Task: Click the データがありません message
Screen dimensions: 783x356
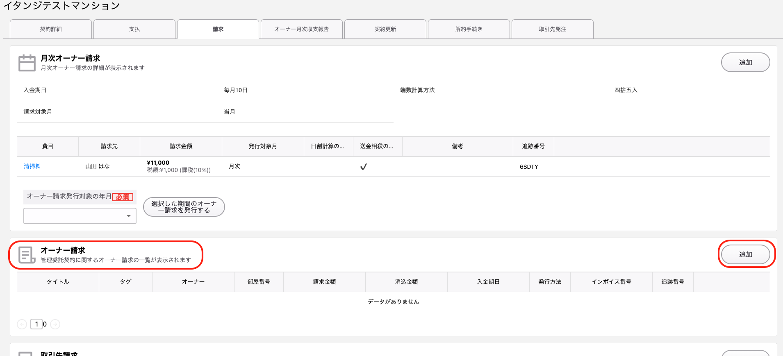Action: (394, 302)
